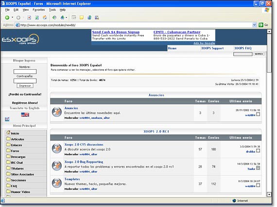Open the Favorites toolbar dropdown arrow
The height and width of the screenshot is (207, 277).
pyautogui.click(x=67, y=18)
